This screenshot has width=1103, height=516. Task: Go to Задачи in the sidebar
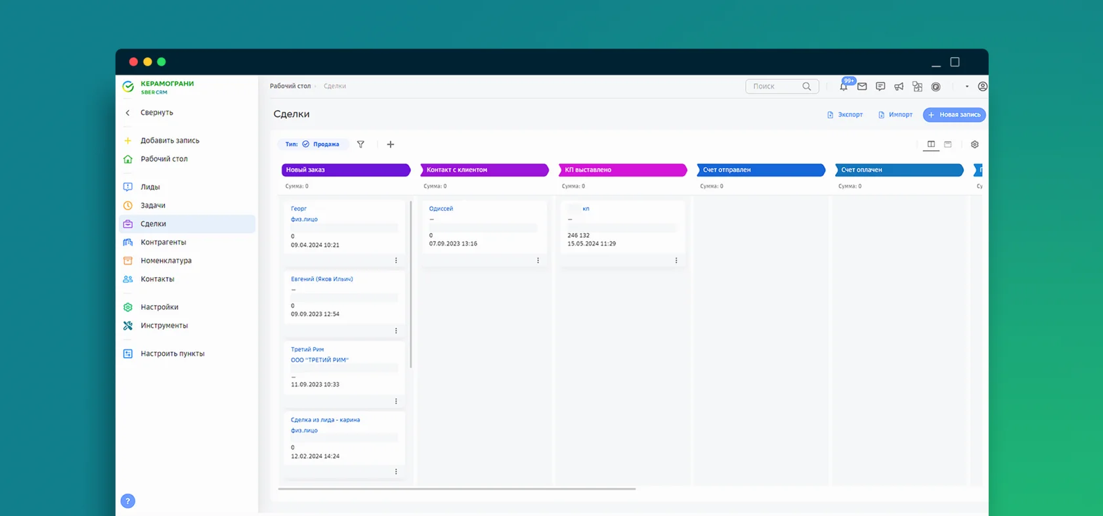pos(153,205)
